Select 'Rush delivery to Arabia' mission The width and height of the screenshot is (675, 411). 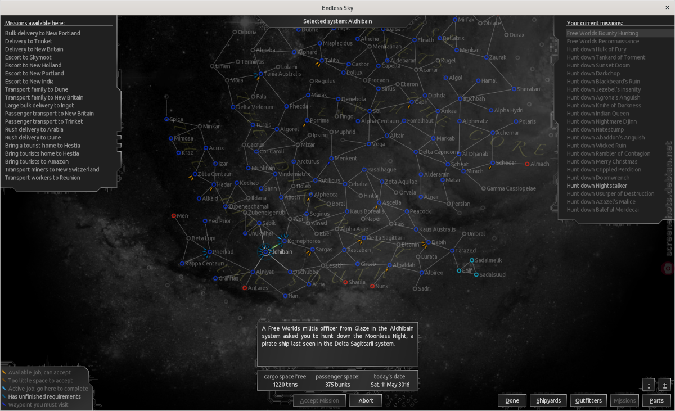(34, 129)
